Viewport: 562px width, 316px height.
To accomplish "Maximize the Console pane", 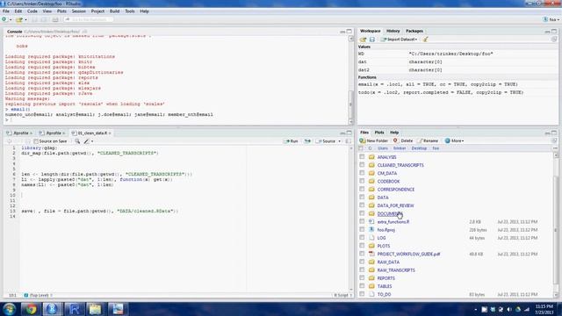I will click(x=349, y=32).
